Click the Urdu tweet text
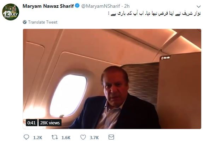 point(154,13)
